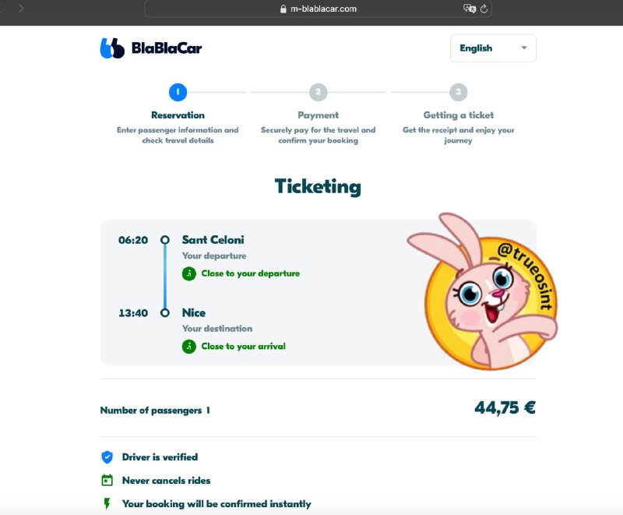Click the 44,75 € price
Viewport: 623px width, 515px height.
point(505,407)
